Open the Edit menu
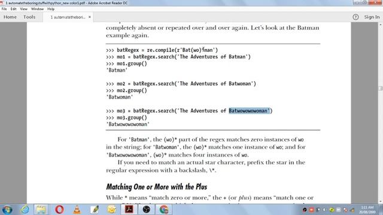Image resolution: width=383 pixels, height=215 pixels. [x=13, y=9]
